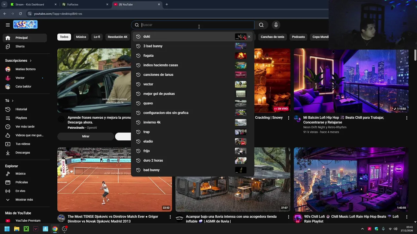Select the Todos filter chip
Image resolution: width=417 pixels, height=234 pixels.
point(64,37)
